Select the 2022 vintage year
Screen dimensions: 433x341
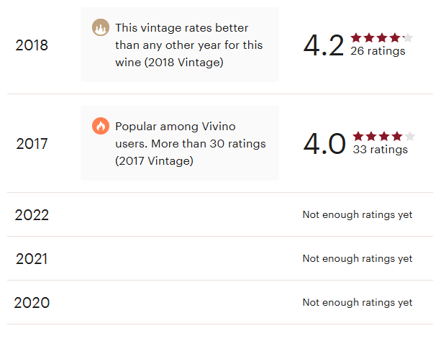[32, 215]
